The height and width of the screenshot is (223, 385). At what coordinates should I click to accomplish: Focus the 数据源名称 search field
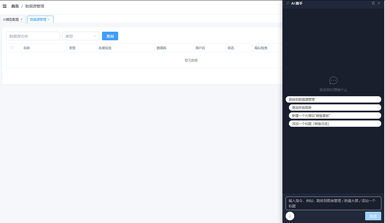click(33, 36)
